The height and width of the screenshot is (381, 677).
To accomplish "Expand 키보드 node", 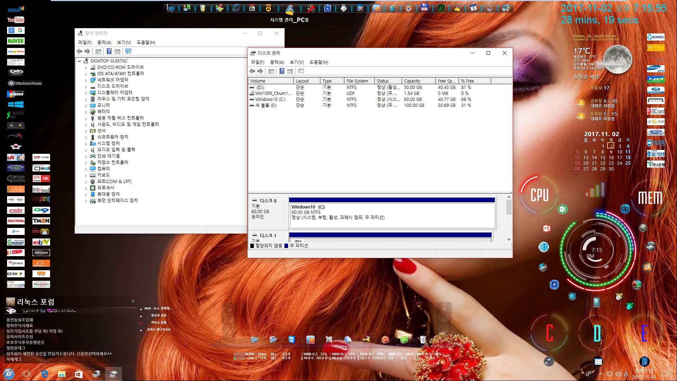I will pyautogui.click(x=86, y=175).
